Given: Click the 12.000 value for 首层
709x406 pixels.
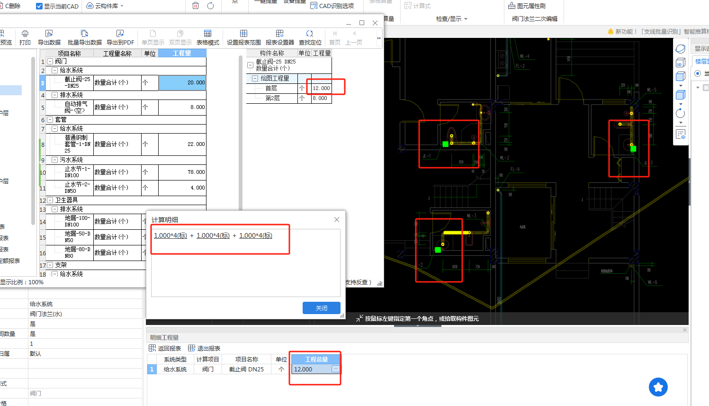Looking at the screenshot, I should point(321,89).
